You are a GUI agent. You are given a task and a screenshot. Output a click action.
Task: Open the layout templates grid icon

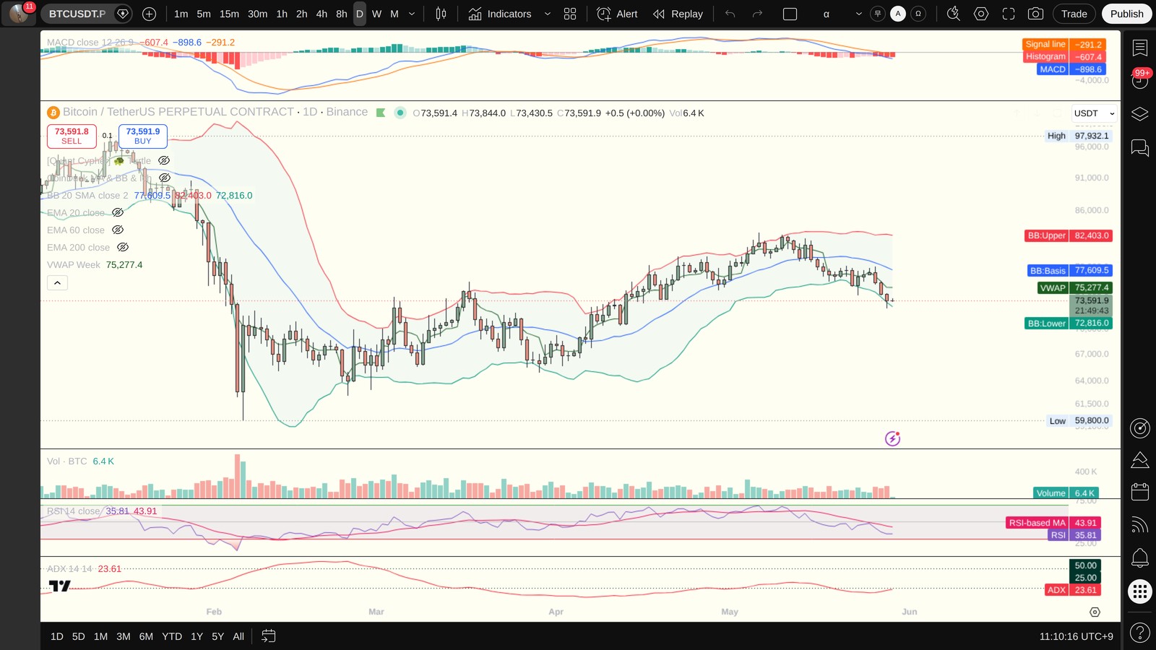click(570, 14)
